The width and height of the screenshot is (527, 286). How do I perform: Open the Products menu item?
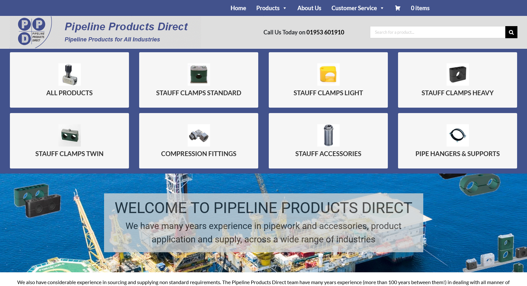tap(267, 8)
